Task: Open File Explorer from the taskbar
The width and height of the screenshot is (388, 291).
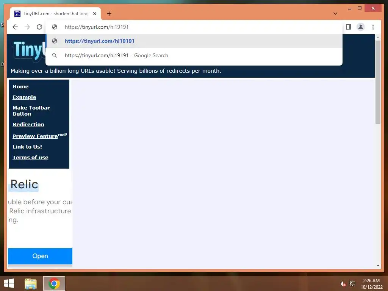Action: coord(31,283)
